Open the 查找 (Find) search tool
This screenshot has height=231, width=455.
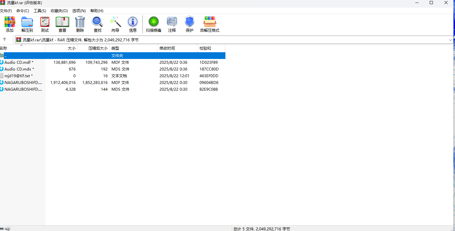pos(98,22)
